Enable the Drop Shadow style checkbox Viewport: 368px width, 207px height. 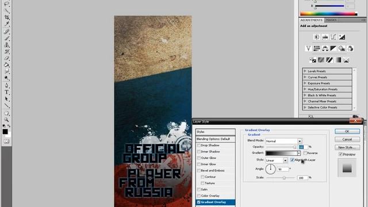point(199,145)
